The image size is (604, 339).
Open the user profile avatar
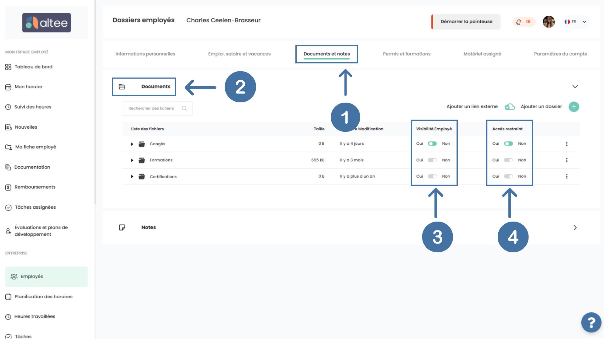[x=549, y=22]
